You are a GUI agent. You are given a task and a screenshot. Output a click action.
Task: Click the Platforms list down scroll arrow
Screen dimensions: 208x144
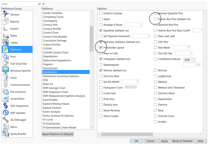point(91,128)
